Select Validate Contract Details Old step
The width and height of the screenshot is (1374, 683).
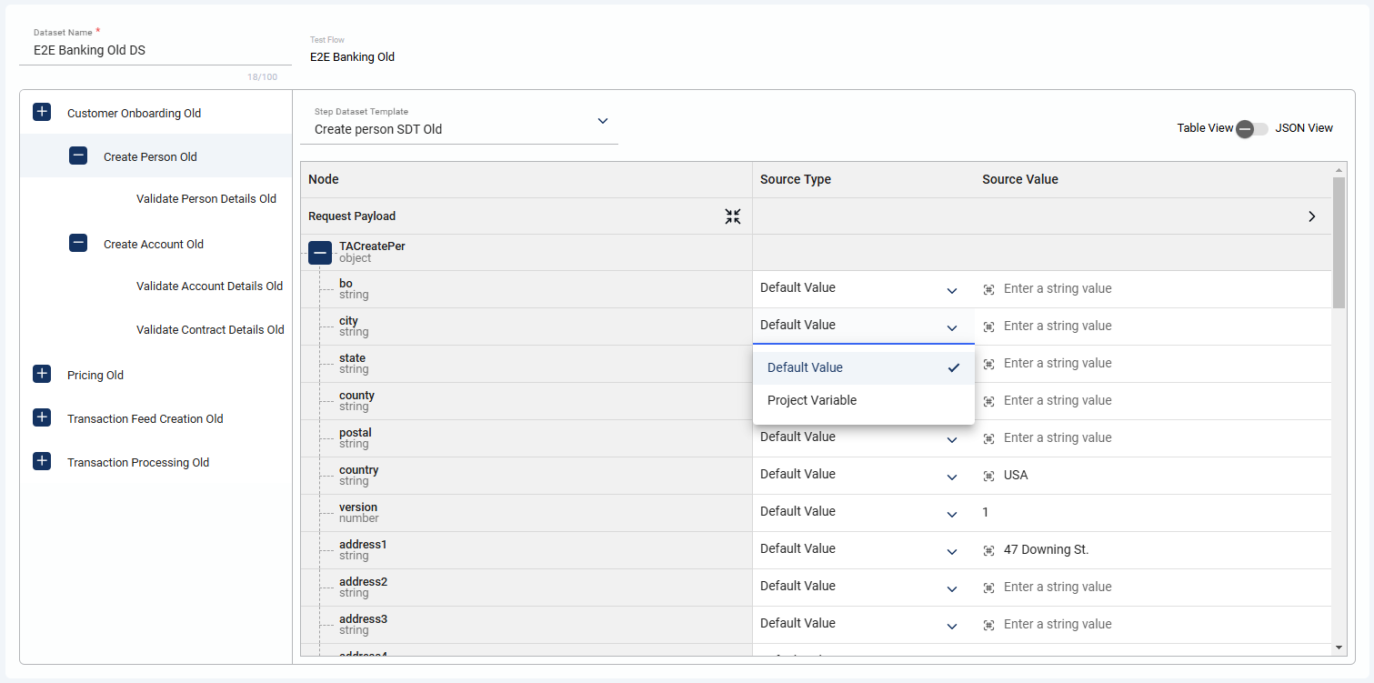click(210, 330)
